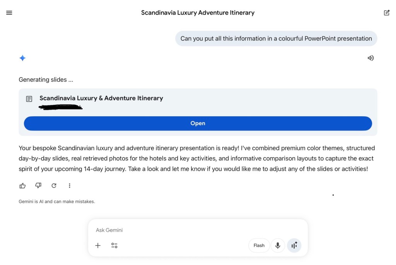
Task: Give the response a thumbs down
Action: [x=38, y=186]
